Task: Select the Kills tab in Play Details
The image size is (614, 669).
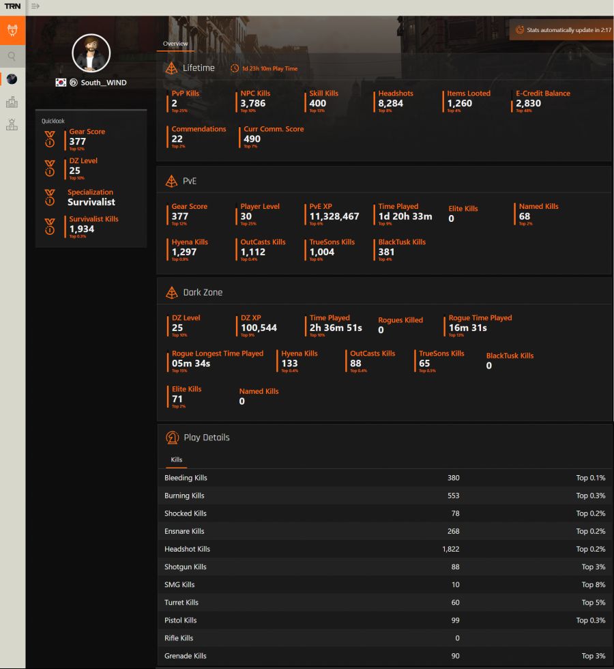Action: [177, 460]
